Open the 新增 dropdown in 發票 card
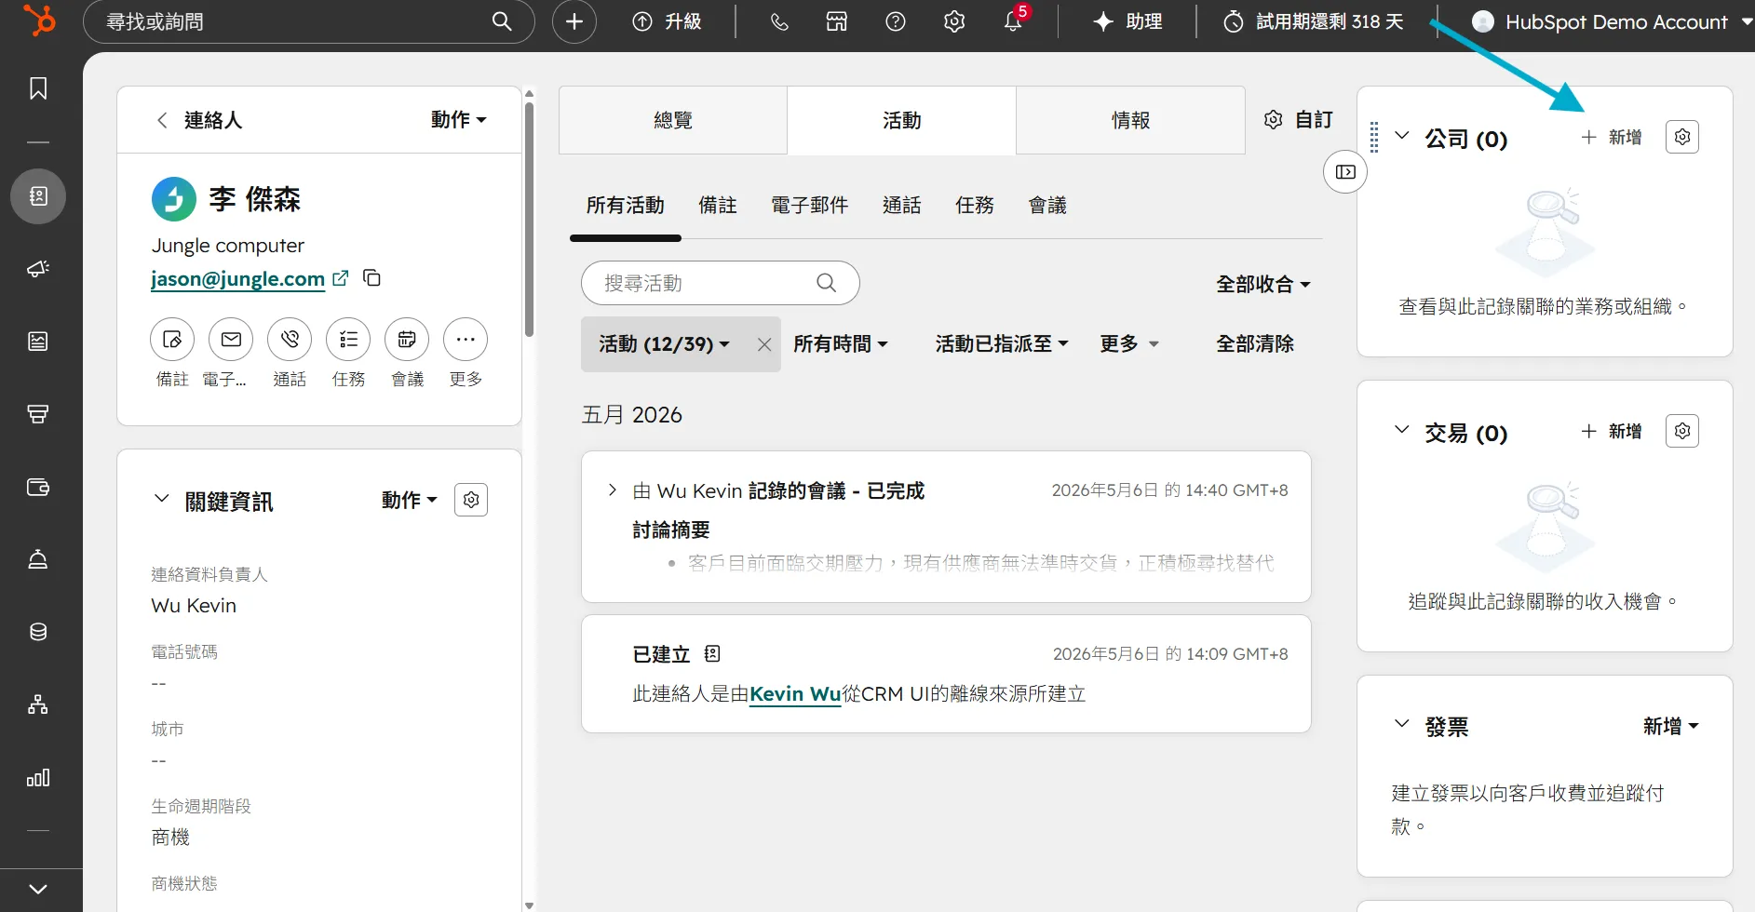The height and width of the screenshot is (912, 1755). point(1671,726)
